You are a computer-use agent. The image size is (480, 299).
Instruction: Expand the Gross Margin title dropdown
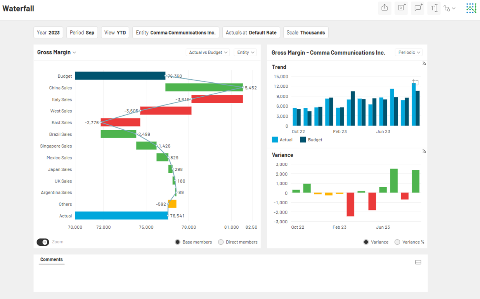[57, 52]
